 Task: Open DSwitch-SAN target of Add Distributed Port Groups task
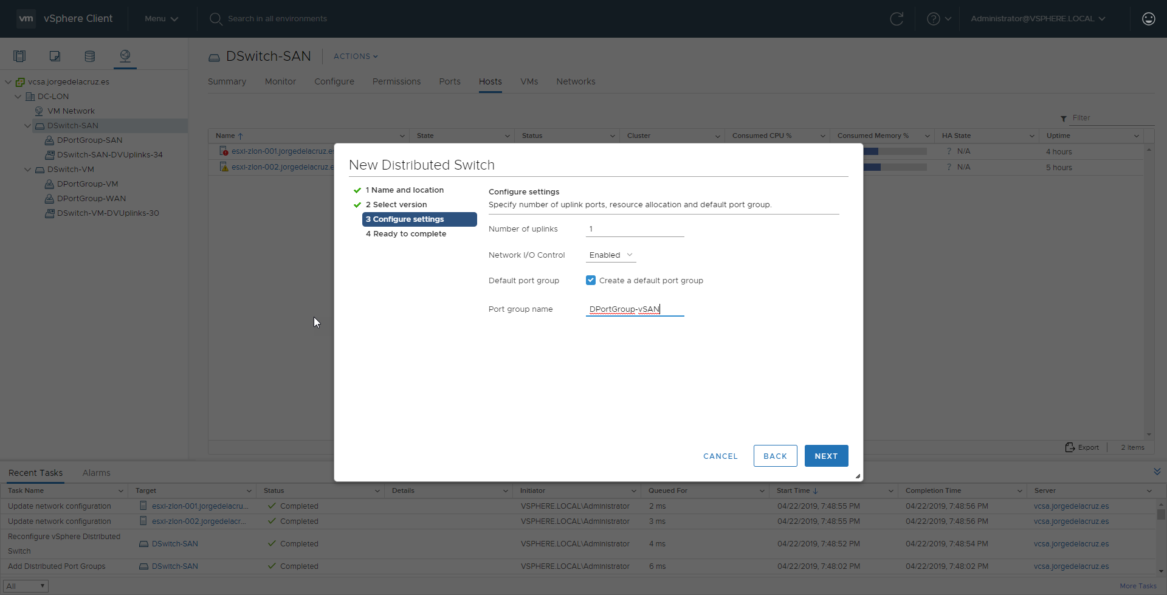pyautogui.click(x=174, y=566)
